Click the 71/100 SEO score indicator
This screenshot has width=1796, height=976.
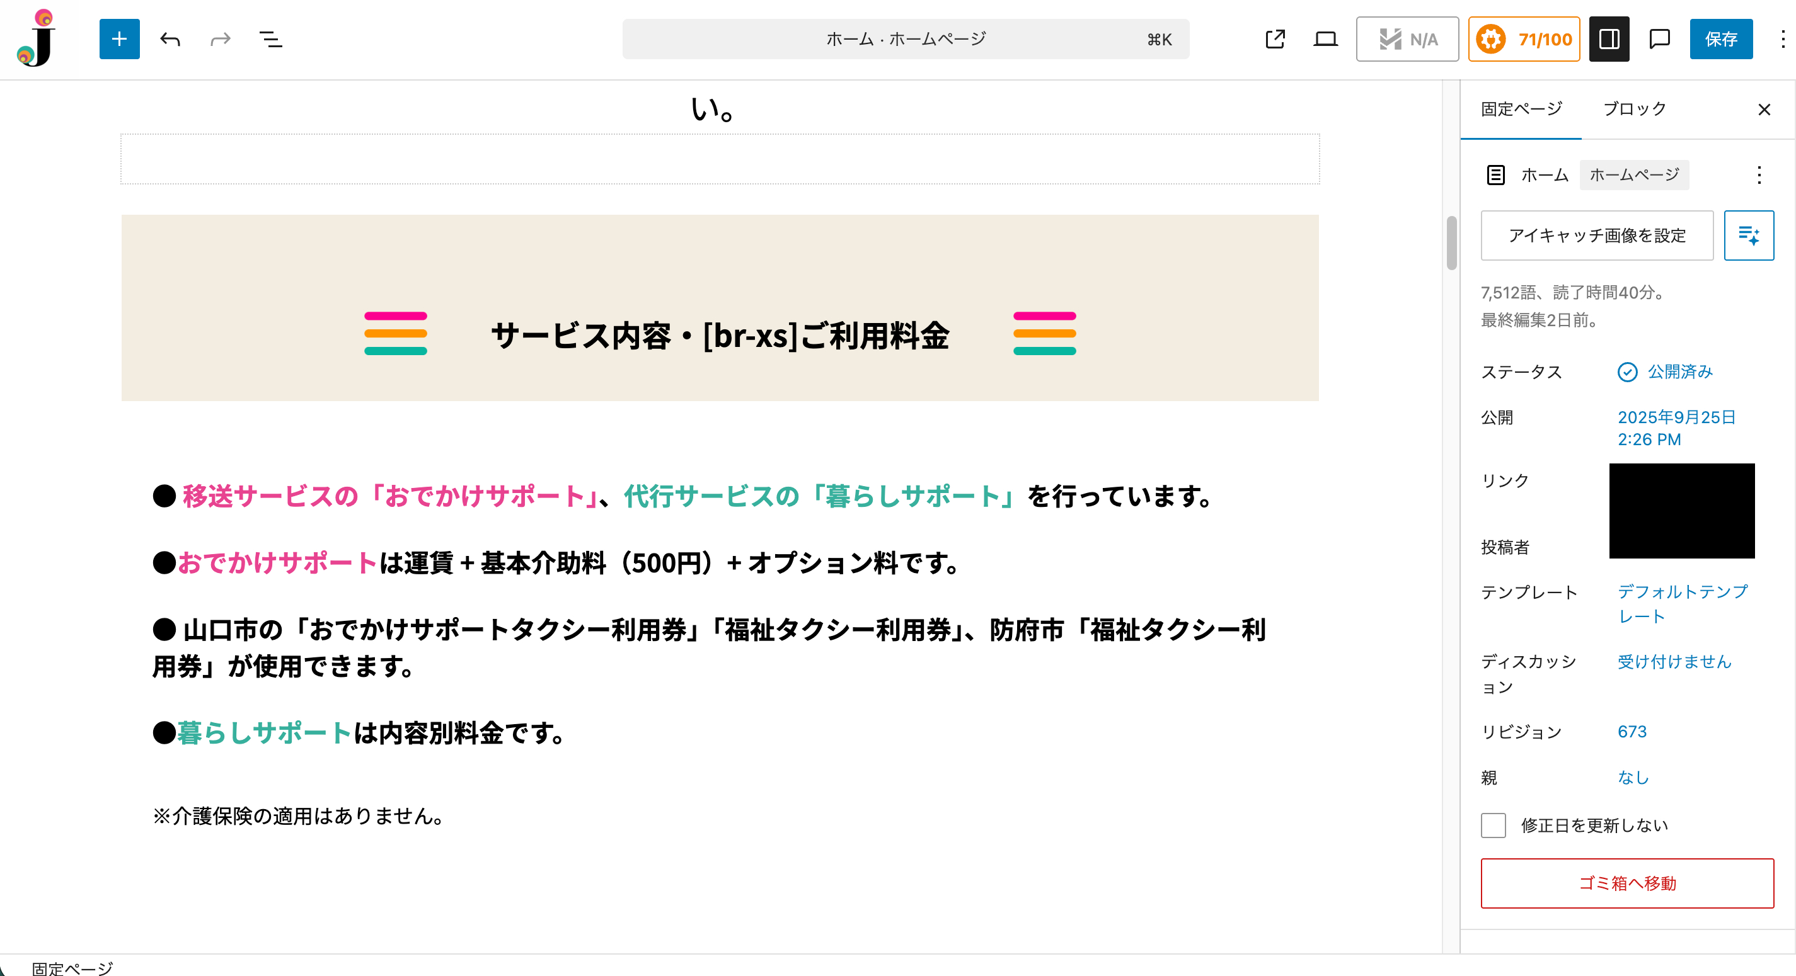point(1524,39)
